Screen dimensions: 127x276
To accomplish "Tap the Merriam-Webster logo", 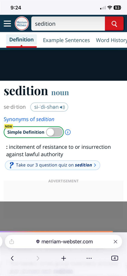I will tap(22, 24).
